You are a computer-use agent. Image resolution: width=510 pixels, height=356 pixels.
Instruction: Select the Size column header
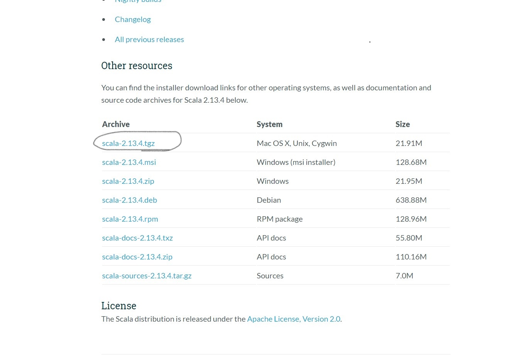[x=403, y=124]
